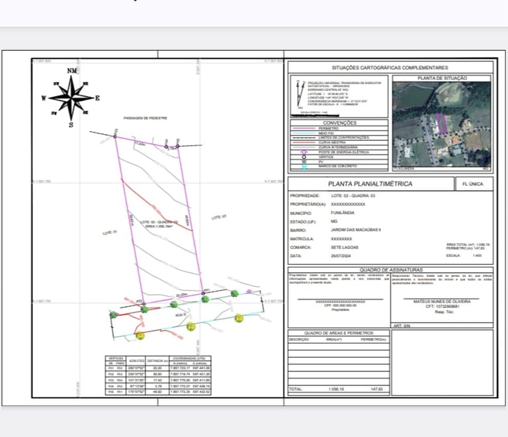Click the 'COORDENADAS (UTM)' header in the vertices table
Image resolution: width=508 pixels, height=437 pixels.
[x=190, y=358]
